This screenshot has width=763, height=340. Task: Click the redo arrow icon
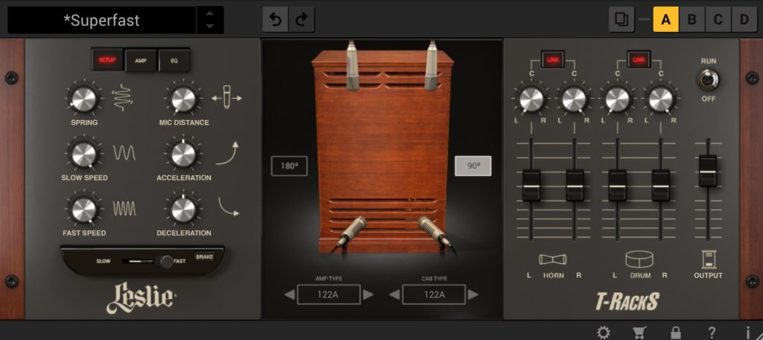pyautogui.click(x=301, y=20)
